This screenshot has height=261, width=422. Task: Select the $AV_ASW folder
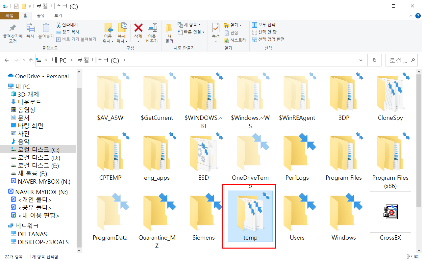tap(110, 97)
